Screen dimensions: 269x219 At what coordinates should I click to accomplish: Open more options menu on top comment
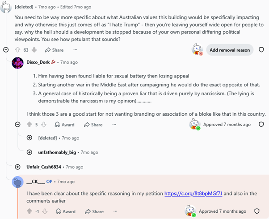tap(76, 50)
